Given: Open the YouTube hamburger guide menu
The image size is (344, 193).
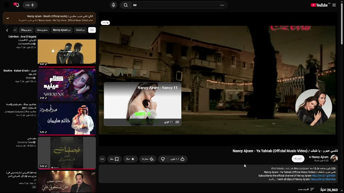Looking at the screenshot, I should [x=334, y=5].
